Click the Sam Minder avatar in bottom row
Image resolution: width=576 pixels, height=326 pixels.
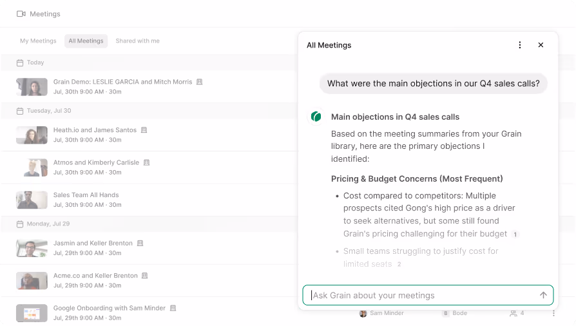(x=363, y=313)
